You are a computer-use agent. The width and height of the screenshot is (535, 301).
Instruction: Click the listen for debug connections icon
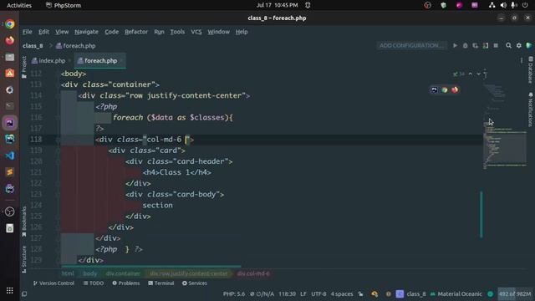pyautogui.click(x=486, y=45)
